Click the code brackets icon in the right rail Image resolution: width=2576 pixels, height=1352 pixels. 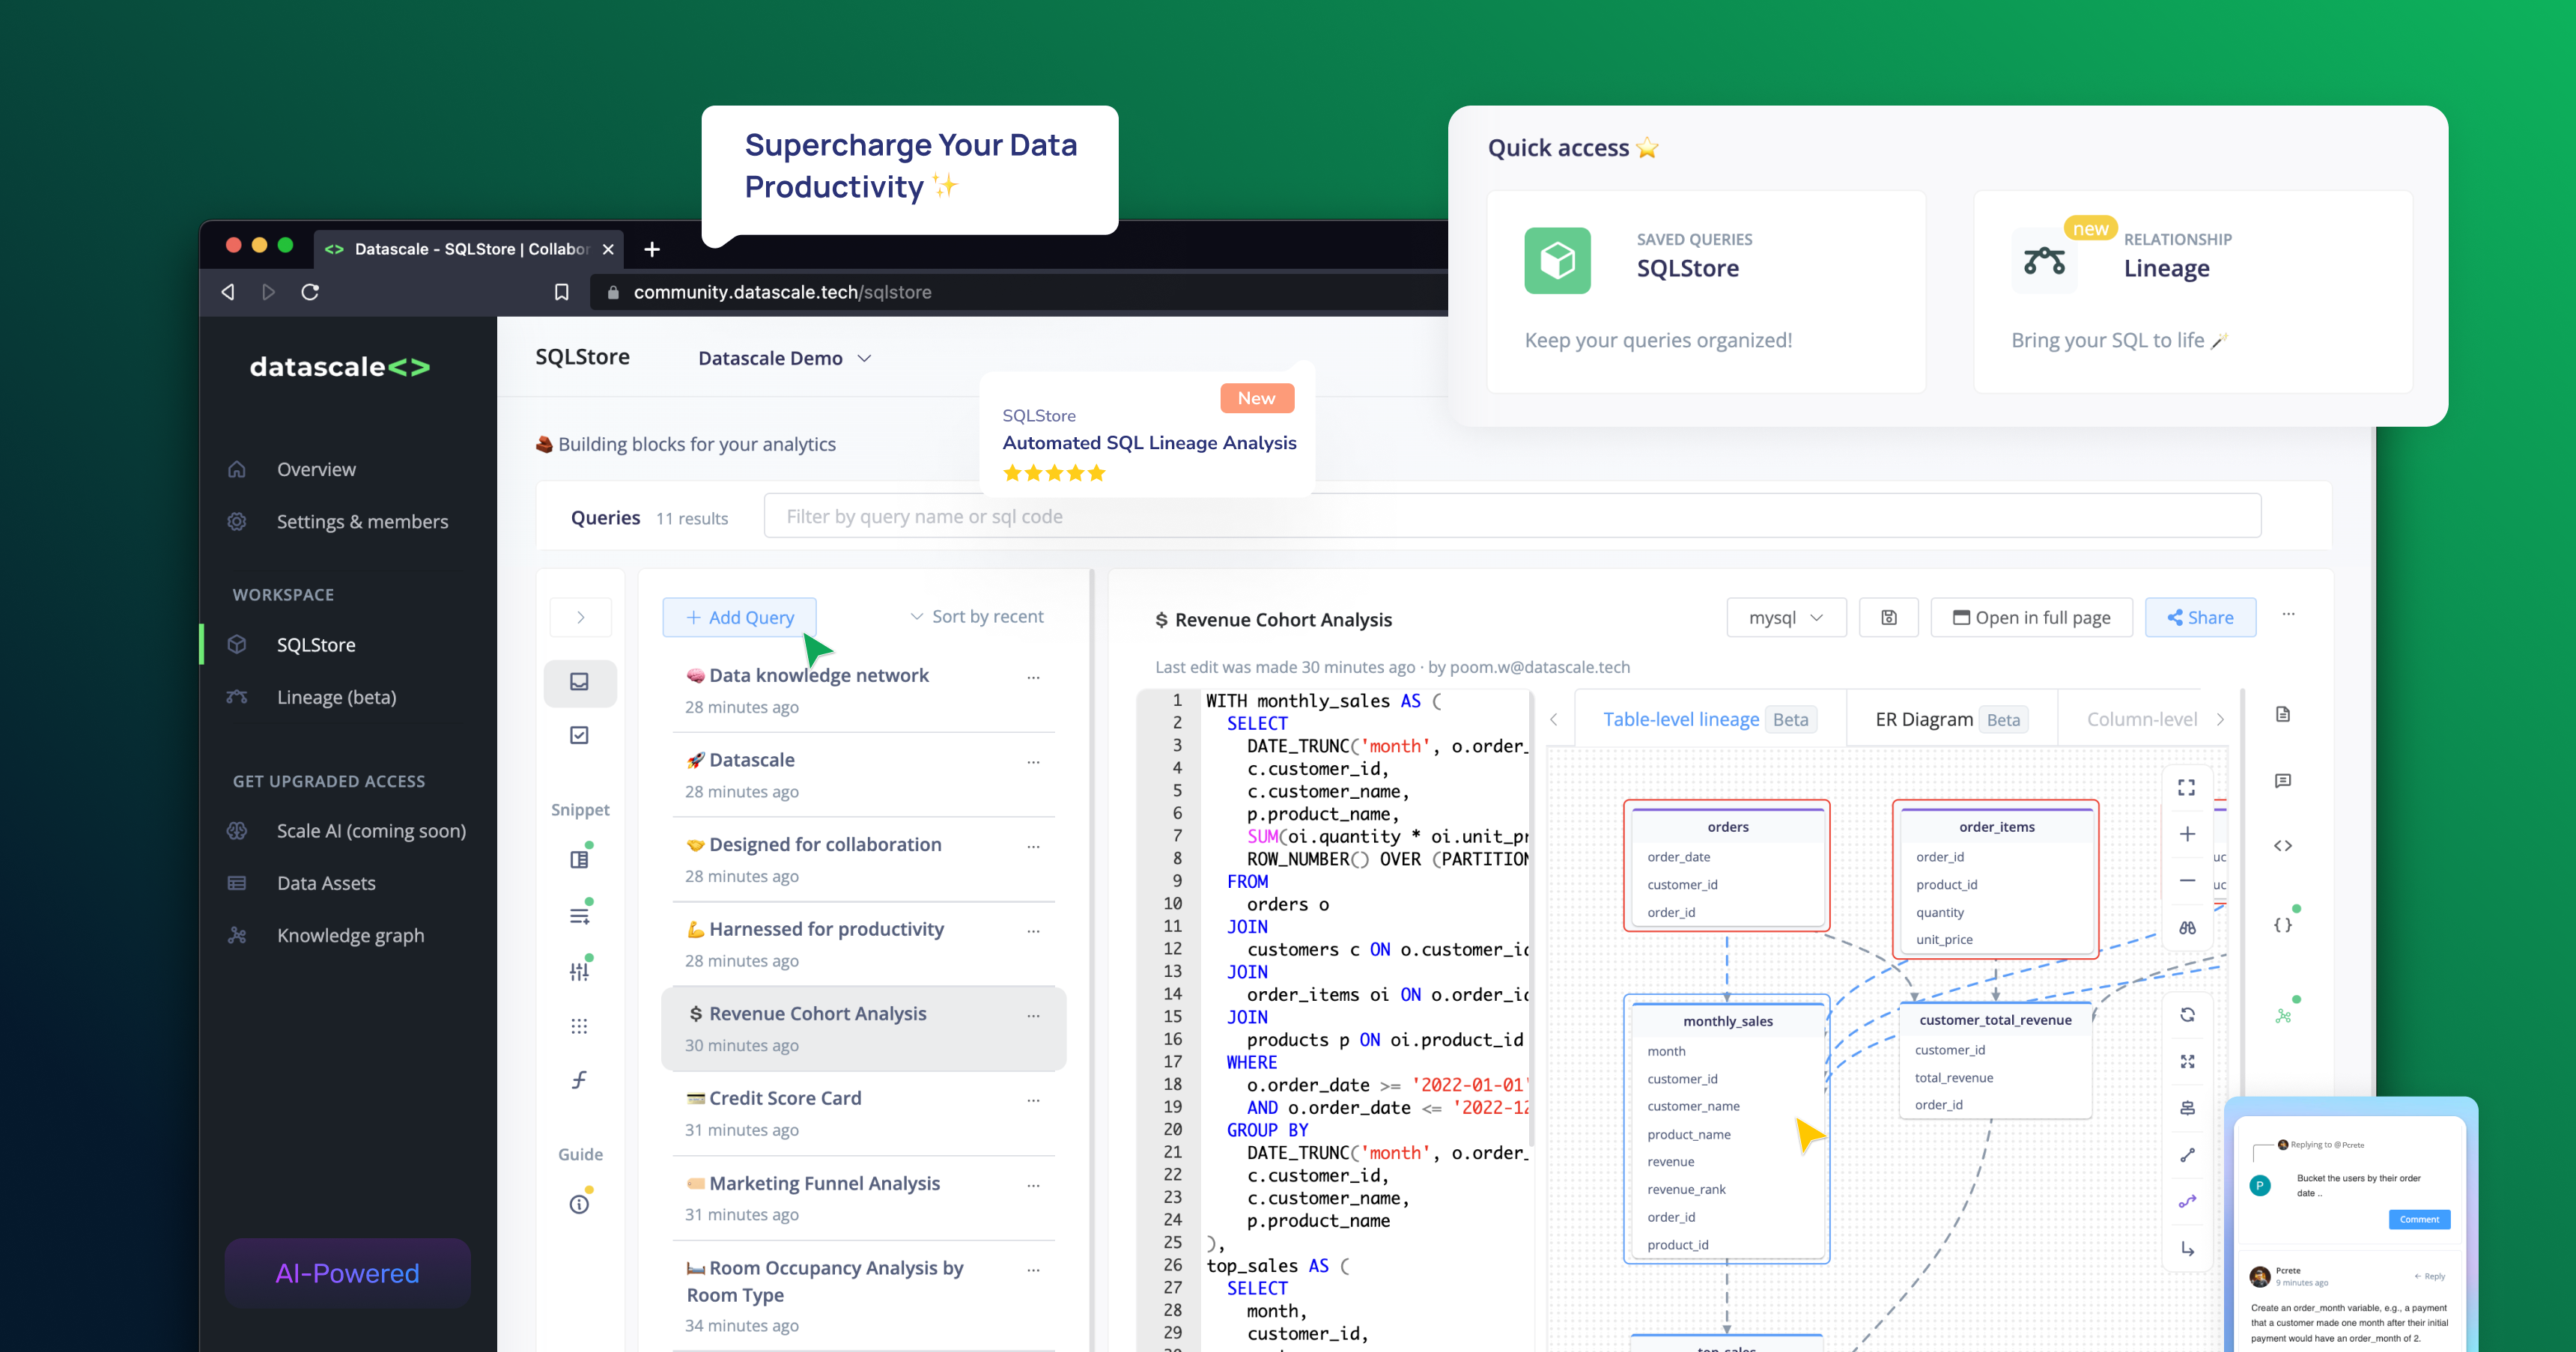point(2282,846)
